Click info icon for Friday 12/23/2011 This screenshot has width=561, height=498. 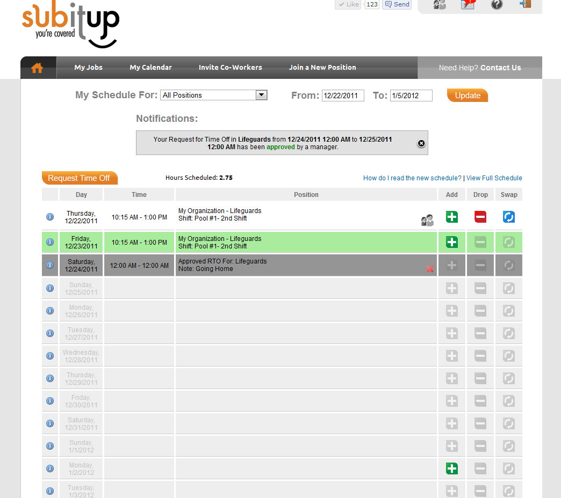50,242
